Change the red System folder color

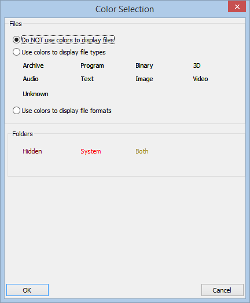click(x=91, y=151)
